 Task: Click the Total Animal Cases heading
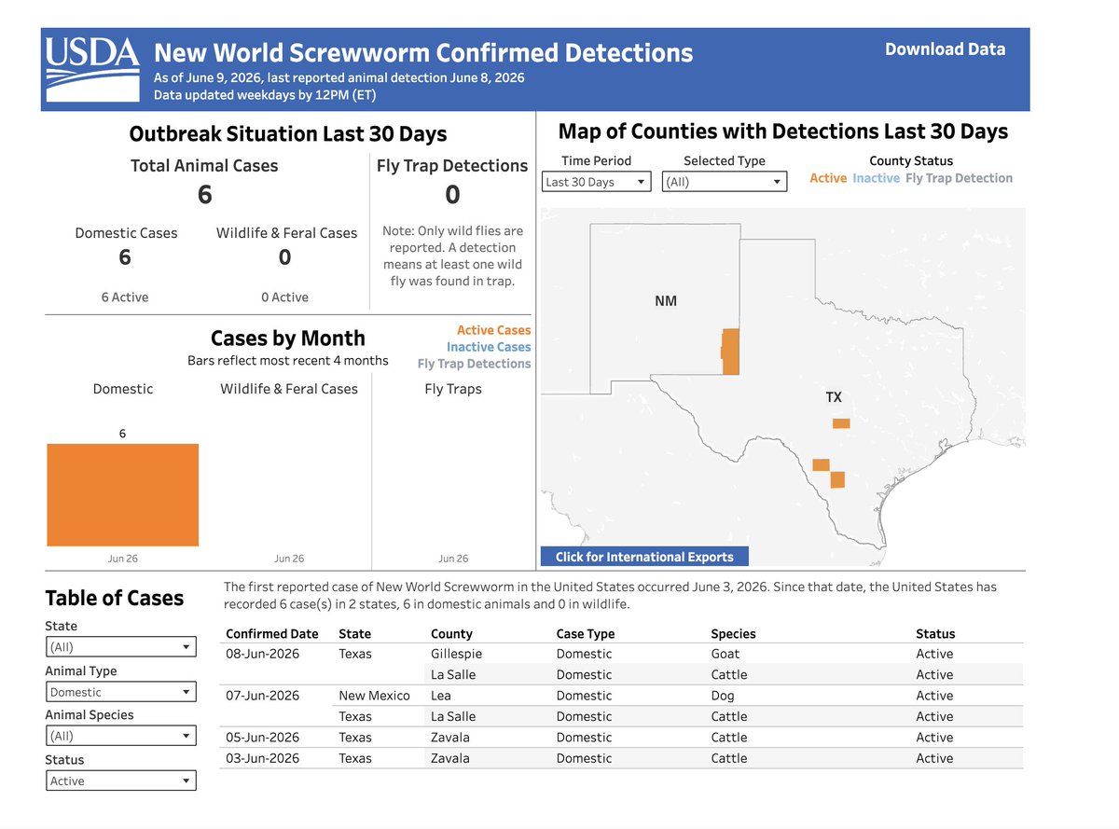coord(204,166)
